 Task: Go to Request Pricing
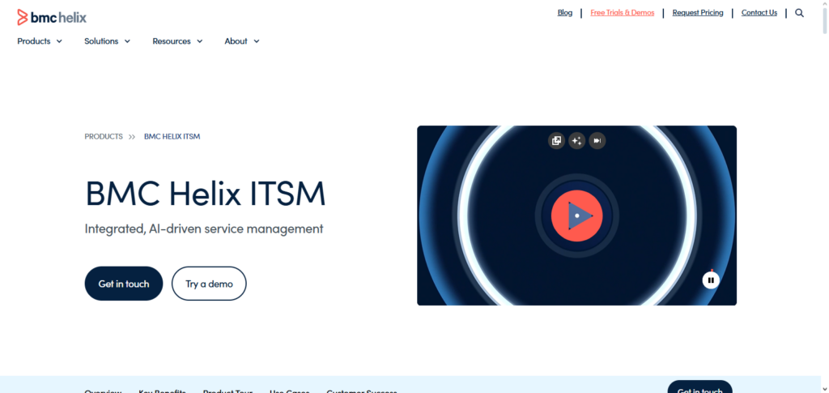[x=698, y=13]
